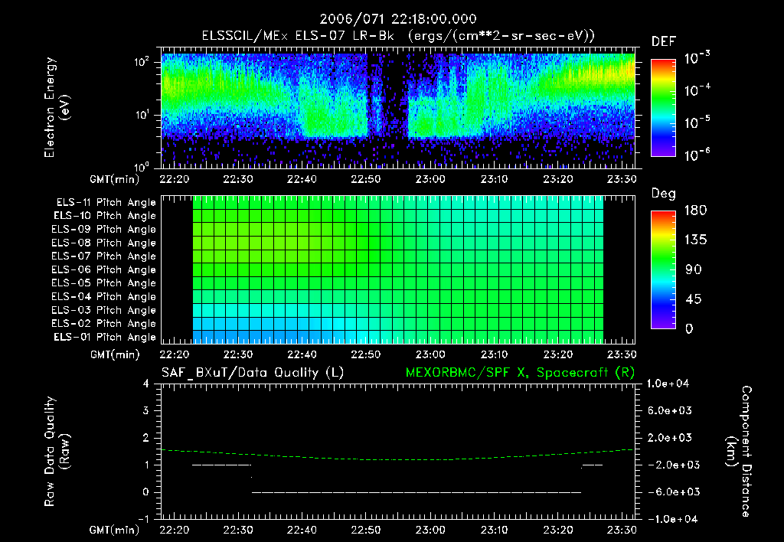This screenshot has height=542, width=784.
Task: Select the ELS-08 Pitch Angle row label
Action: [x=104, y=243]
